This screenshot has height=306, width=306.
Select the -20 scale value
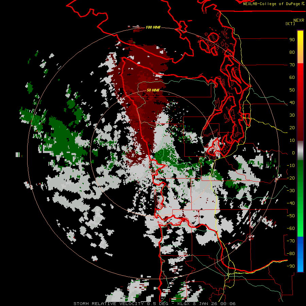[291, 178]
